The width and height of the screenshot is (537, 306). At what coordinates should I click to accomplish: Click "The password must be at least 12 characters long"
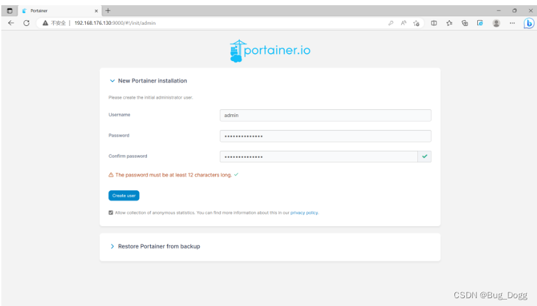pyautogui.click(x=174, y=175)
